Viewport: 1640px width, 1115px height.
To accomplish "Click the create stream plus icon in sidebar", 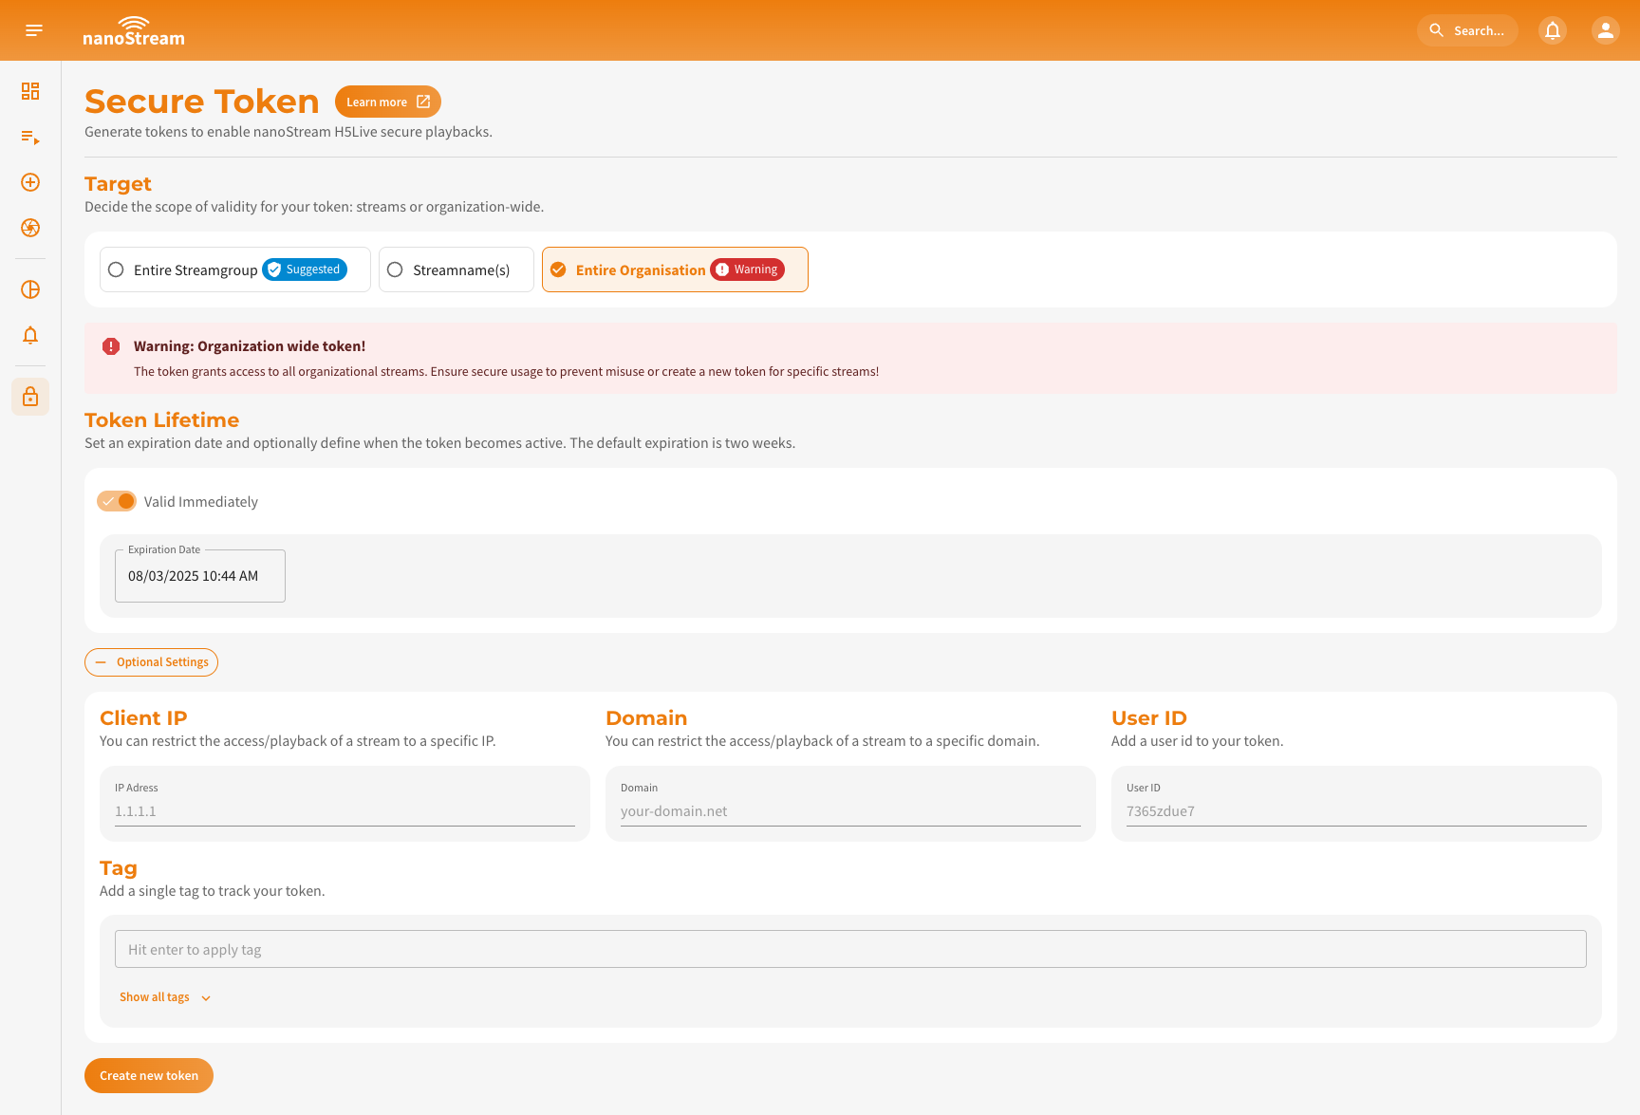I will click(30, 182).
